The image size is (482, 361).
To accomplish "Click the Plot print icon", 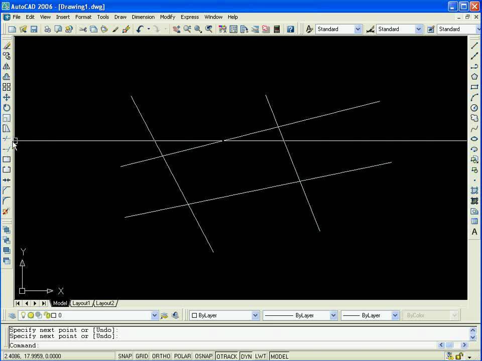I will (47, 29).
